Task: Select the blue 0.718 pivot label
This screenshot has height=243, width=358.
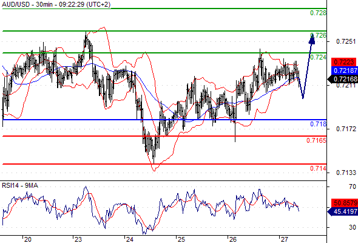Action: (319, 124)
